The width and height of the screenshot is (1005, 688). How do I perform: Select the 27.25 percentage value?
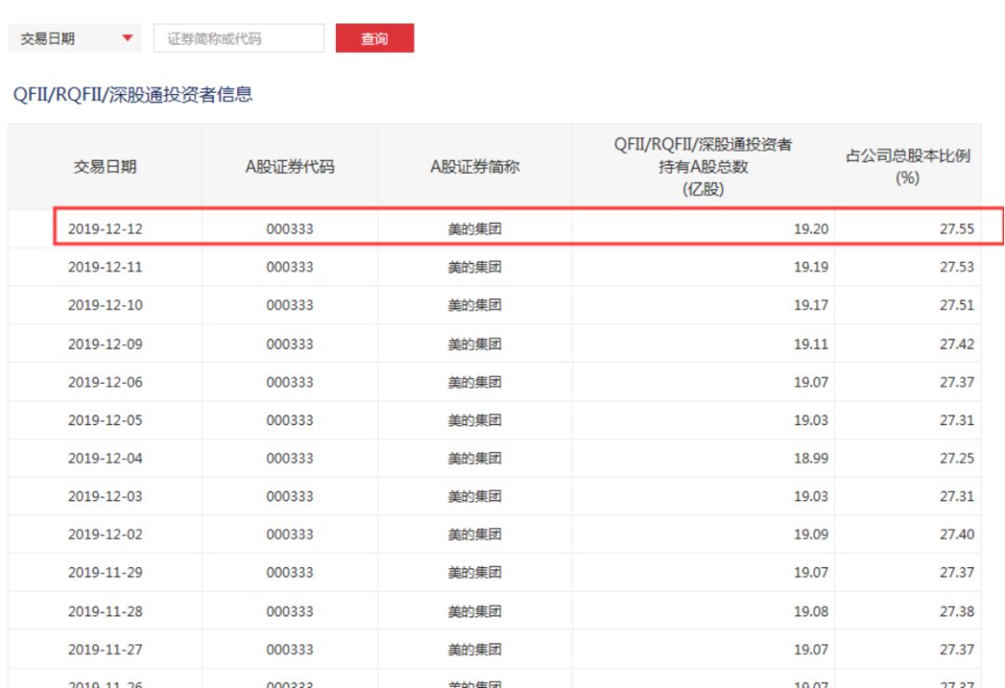pyautogui.click(x=956, y=458)
